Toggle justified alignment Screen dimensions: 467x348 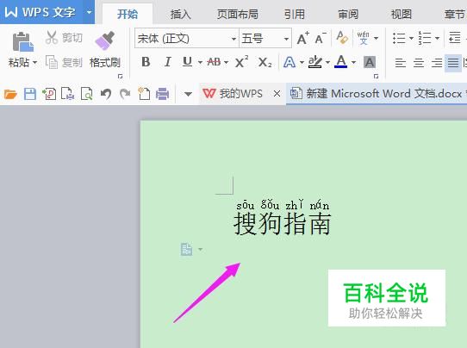click(x=453, y=63)
